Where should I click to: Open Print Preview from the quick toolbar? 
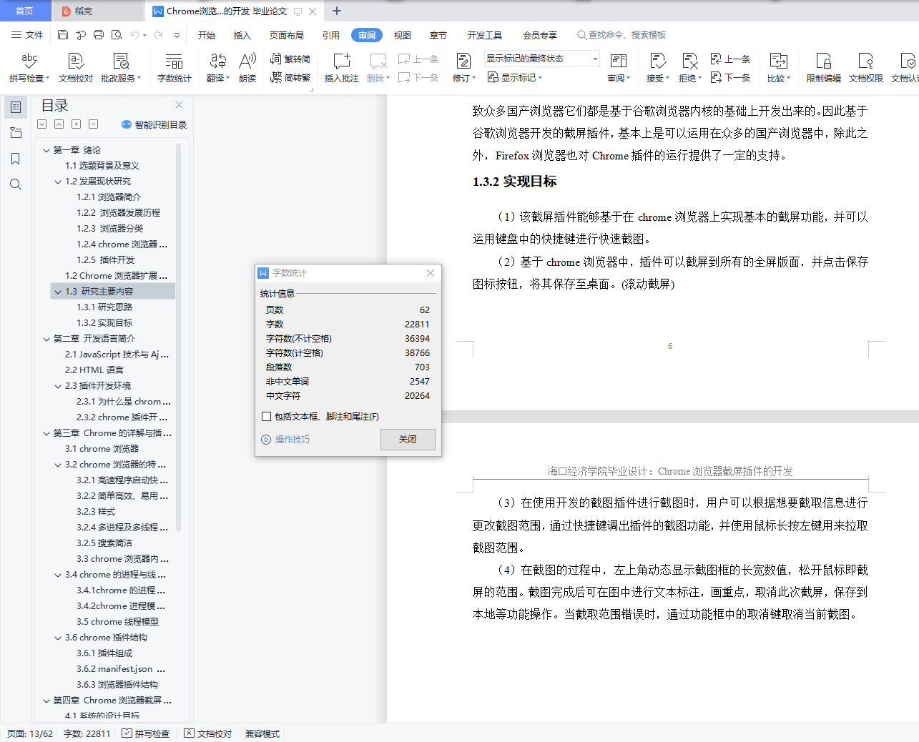pyautogui.click(x=117, y=35)
